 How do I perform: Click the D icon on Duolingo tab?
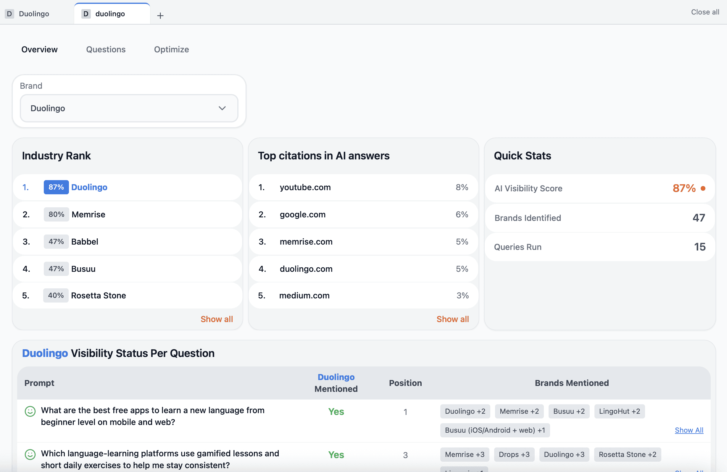tap(9, 14)
